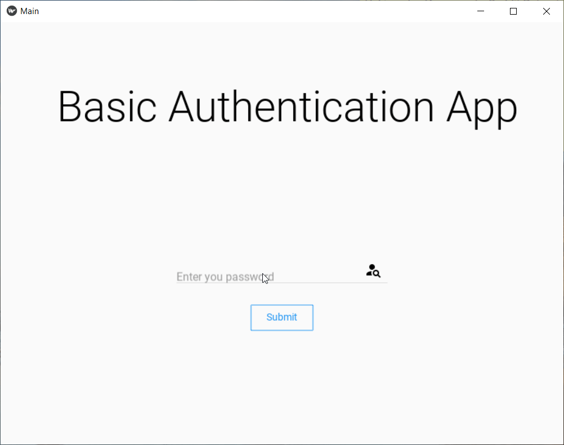Click the account search icon beside password field
The image size is (564, 445).
pos(373,271)
